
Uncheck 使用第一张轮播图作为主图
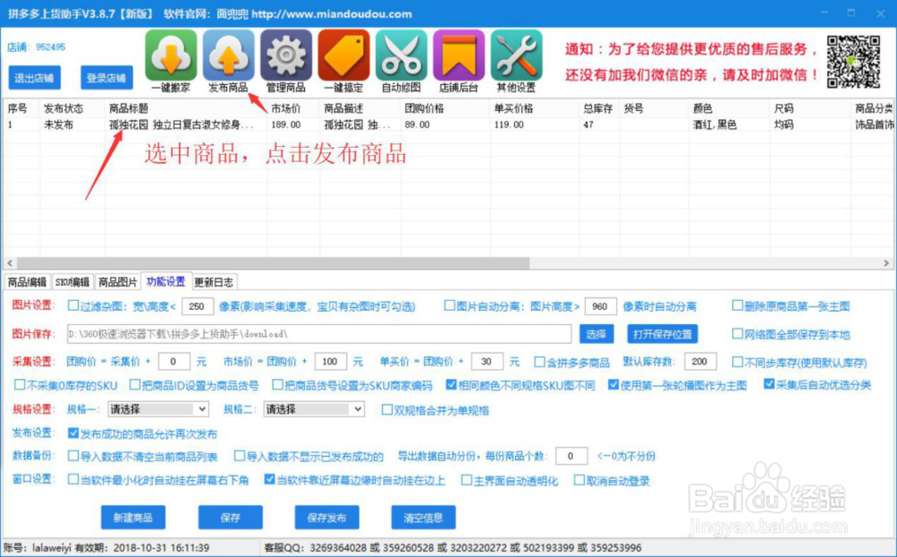tap(614, 384)
